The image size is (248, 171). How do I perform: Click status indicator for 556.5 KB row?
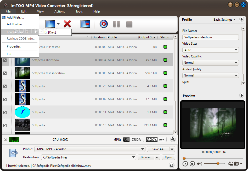pos(165,73)
